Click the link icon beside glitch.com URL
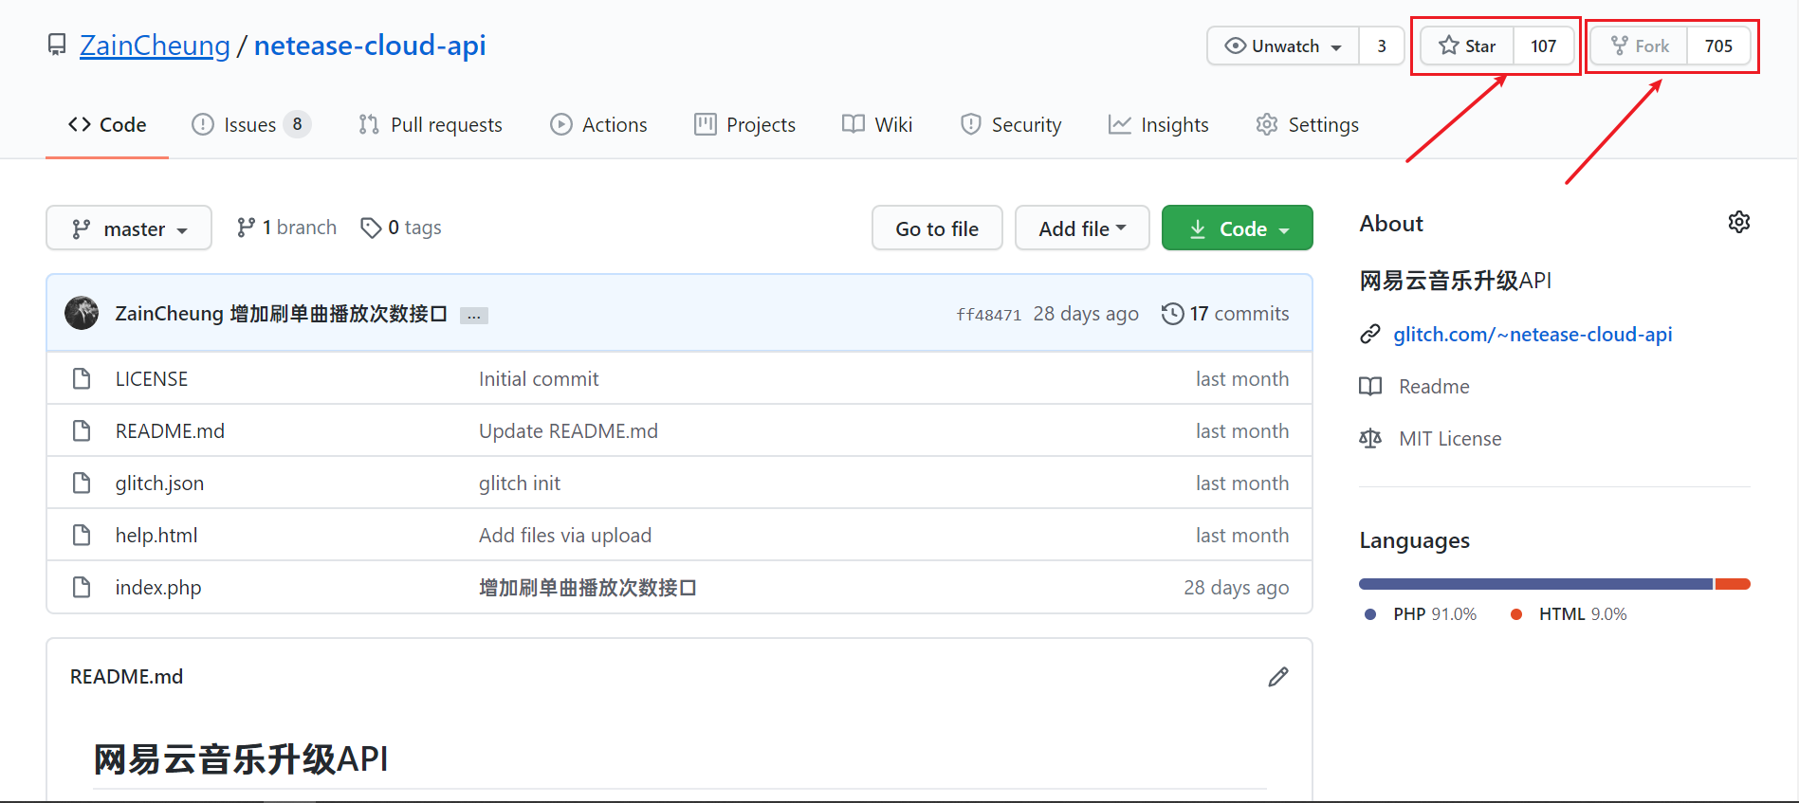The image size is (1799, 803). click(1369, 335)
